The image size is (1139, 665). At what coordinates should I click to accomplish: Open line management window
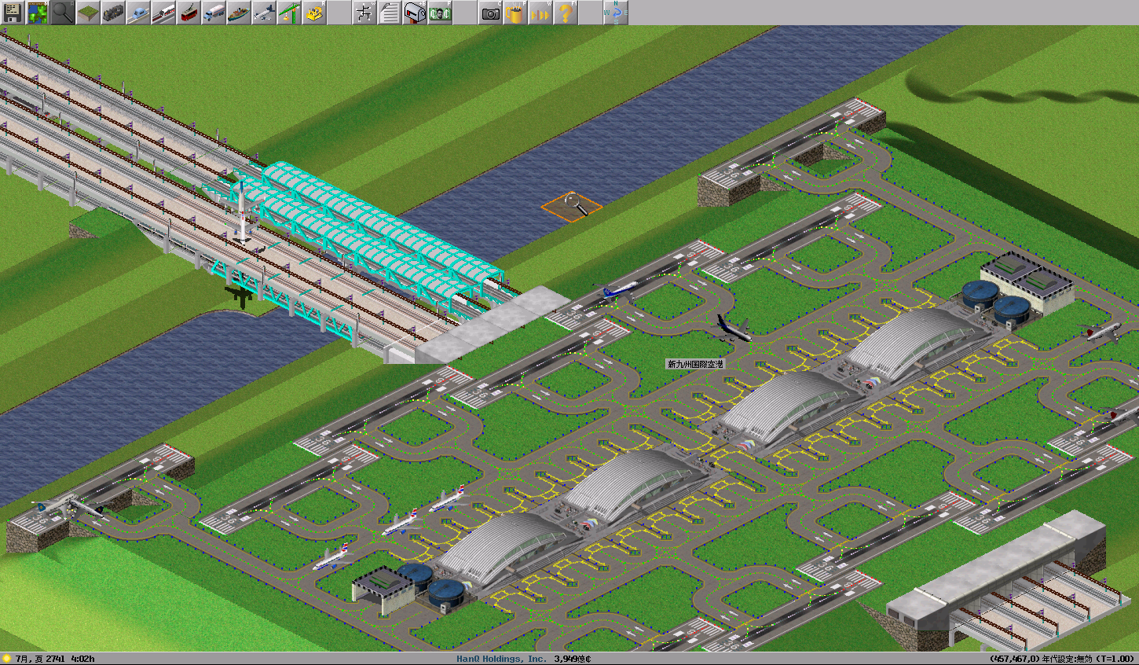(364, 13)
